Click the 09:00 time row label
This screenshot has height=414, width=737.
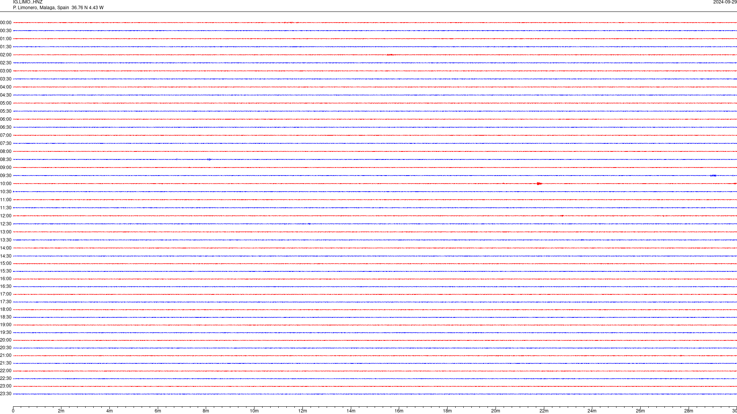(x=6, y=168)
